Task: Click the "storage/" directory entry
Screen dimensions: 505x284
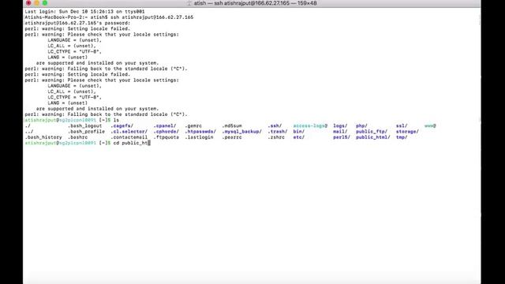Action: click(407, 132)
